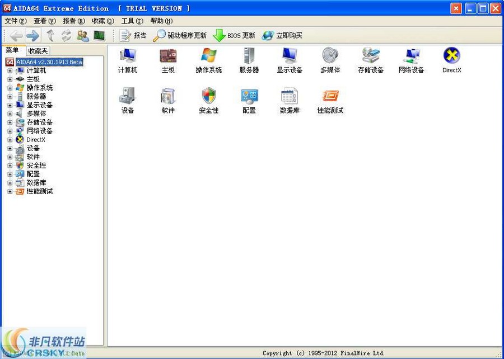The width and height of the screenshot is (504, 359).
Task: Switch to the 收藏夹 (Favorites) tab
Action: coord(36,50)
